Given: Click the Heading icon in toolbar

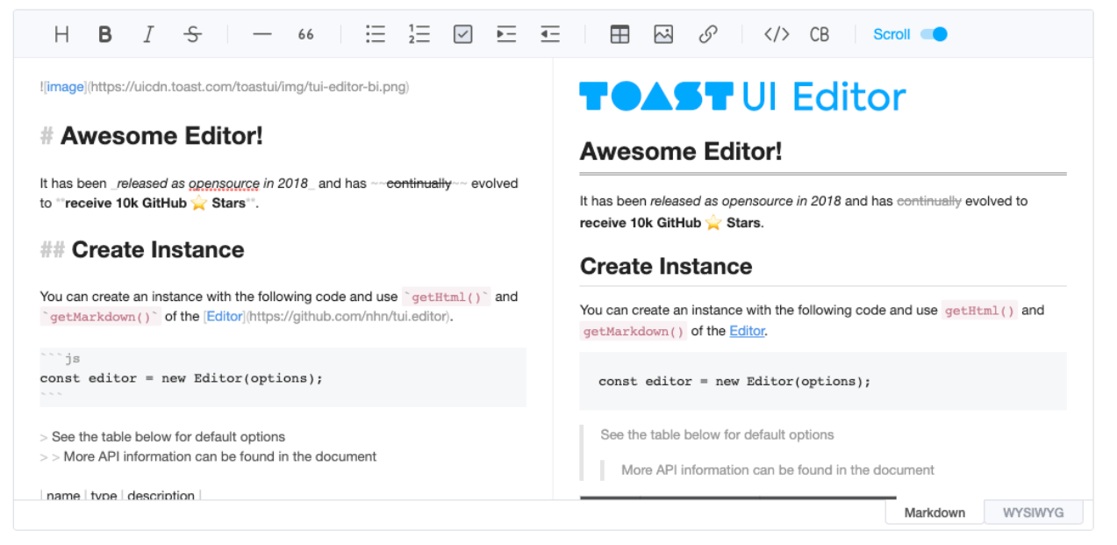Looking at the screenshot, I should click(61, 34).
